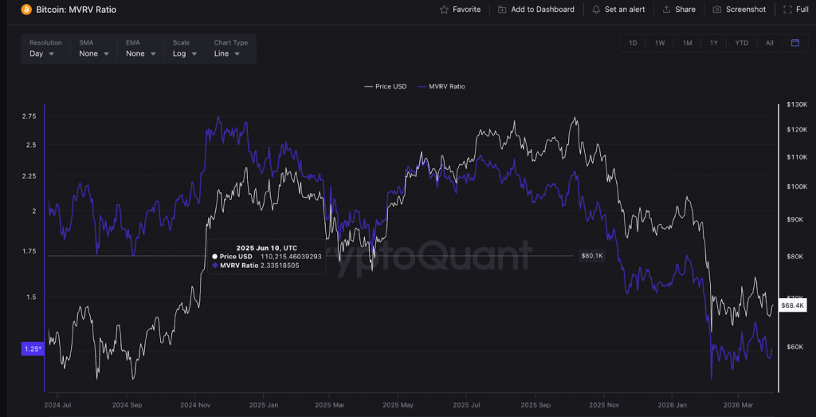Open the SMA dropdown

93,53
